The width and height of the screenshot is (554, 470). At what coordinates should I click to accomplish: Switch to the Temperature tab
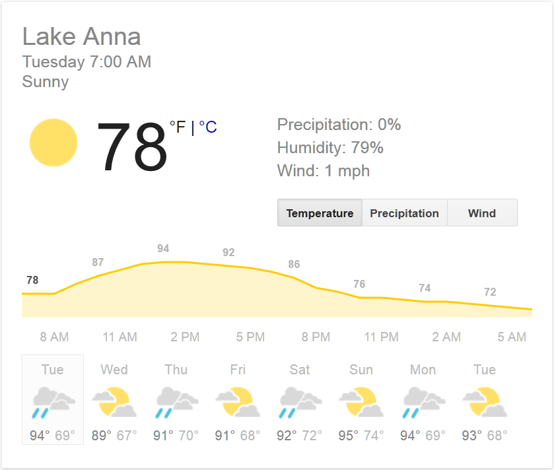tap(320, 213)
